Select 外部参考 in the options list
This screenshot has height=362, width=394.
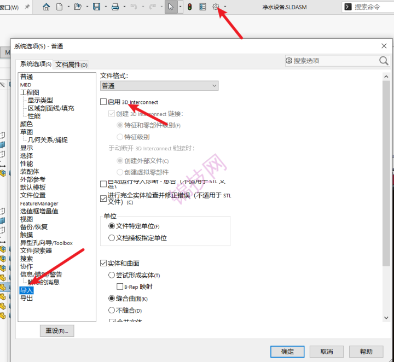[x=33, y=179]
